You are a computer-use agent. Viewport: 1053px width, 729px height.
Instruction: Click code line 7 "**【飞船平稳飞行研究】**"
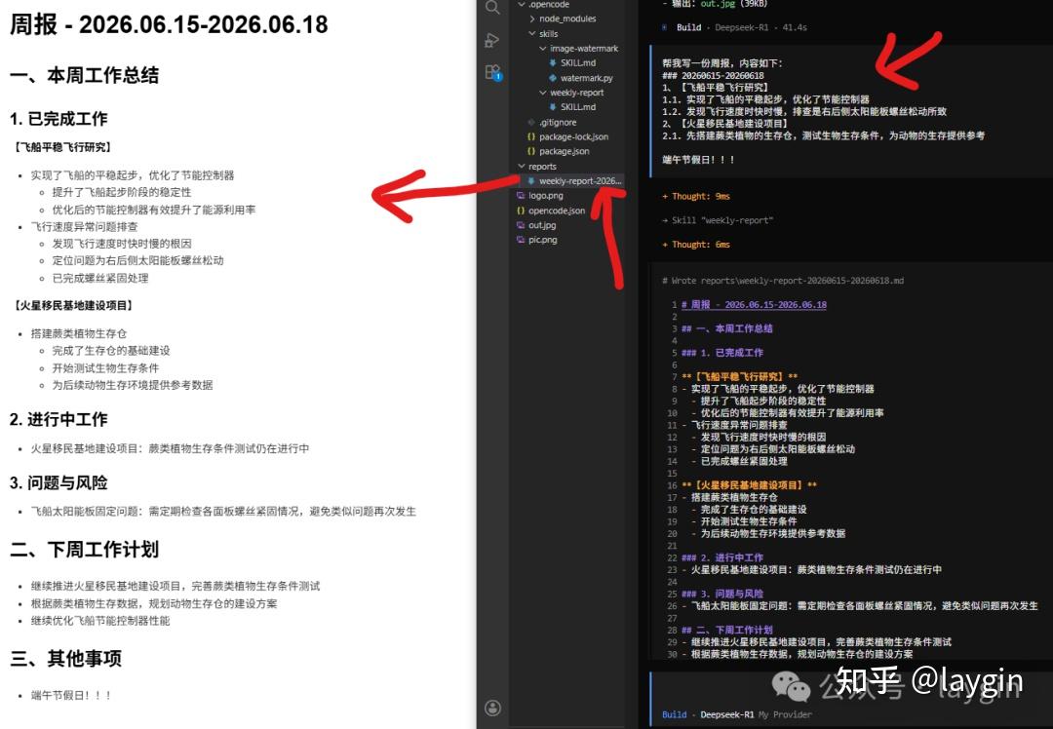coord(739,376)
